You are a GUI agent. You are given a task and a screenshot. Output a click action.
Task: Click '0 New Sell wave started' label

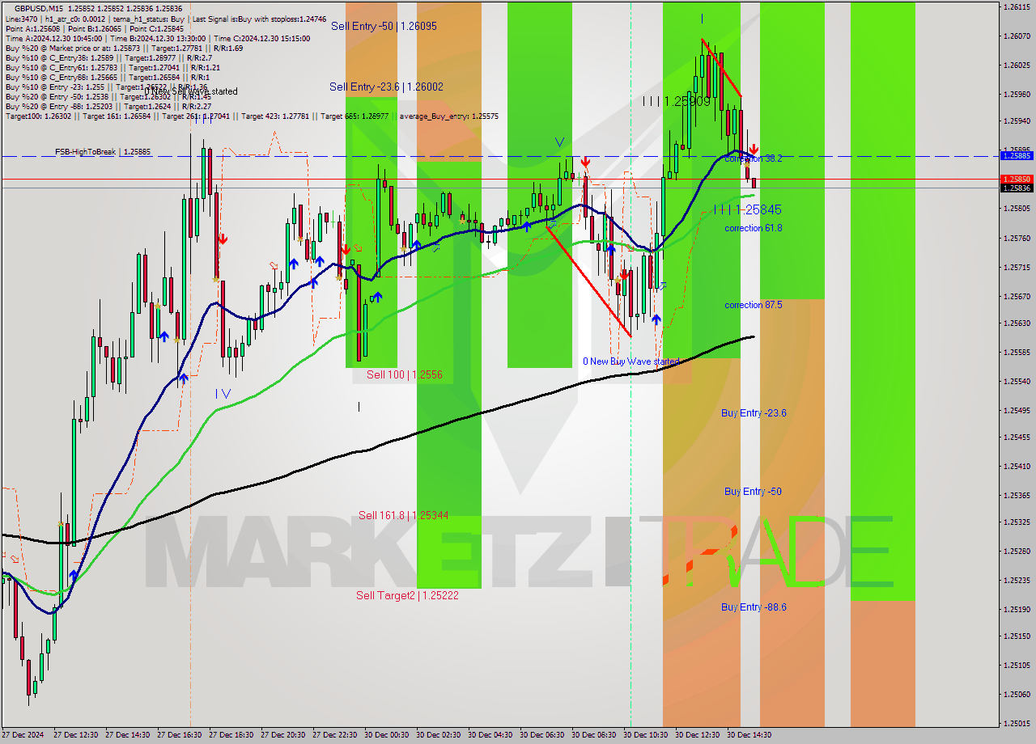[x=191, y=91]
